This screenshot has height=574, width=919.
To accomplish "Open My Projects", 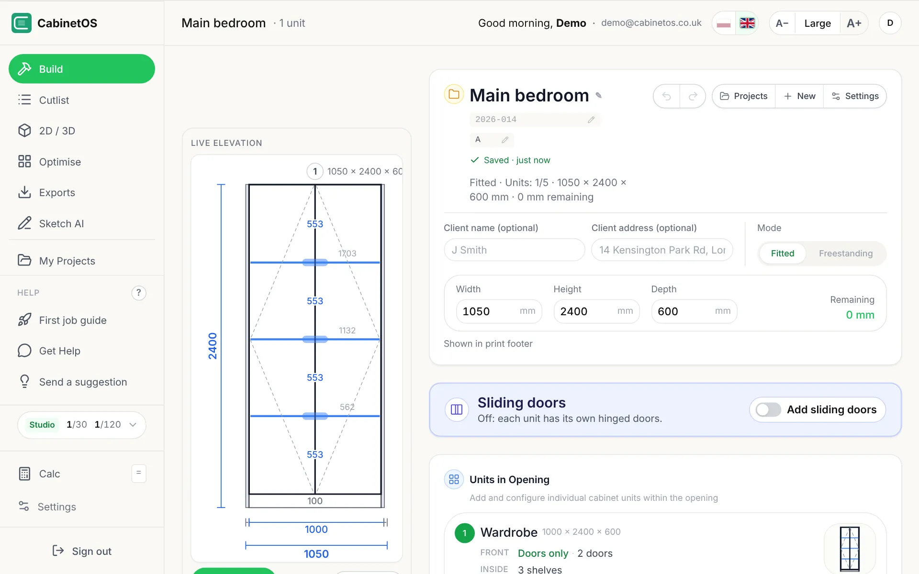I will 82,261.
